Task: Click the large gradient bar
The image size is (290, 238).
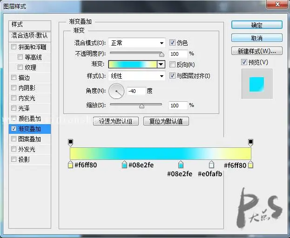Action: tap(161, 153)
